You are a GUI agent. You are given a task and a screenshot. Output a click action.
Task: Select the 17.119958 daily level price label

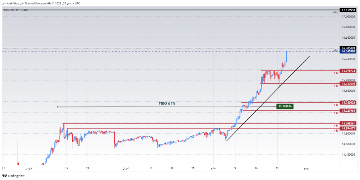click(x=348, y=10)
